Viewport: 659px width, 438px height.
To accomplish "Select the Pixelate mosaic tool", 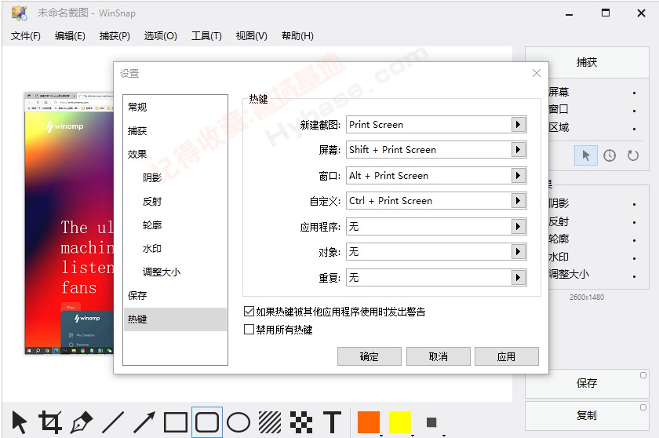I will tap(301, 422).
